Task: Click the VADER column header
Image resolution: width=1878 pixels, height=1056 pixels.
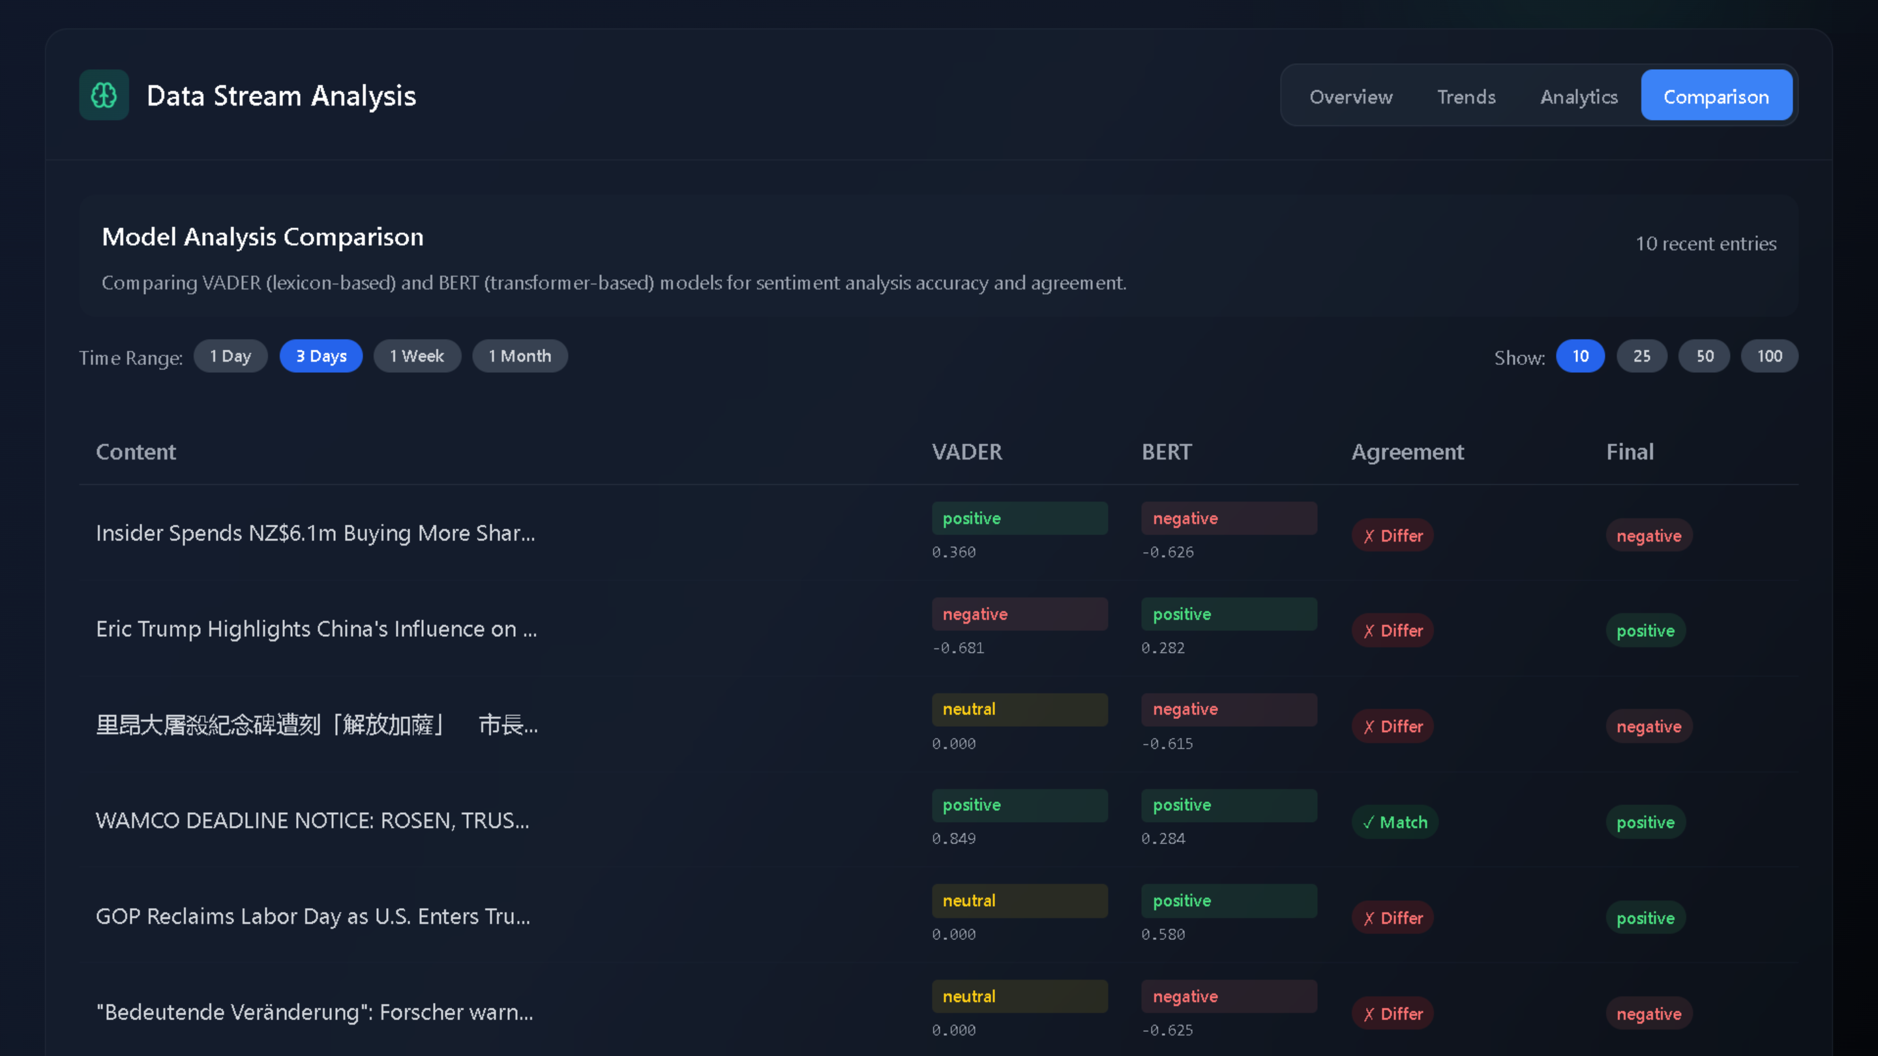Action: [966, 452]
